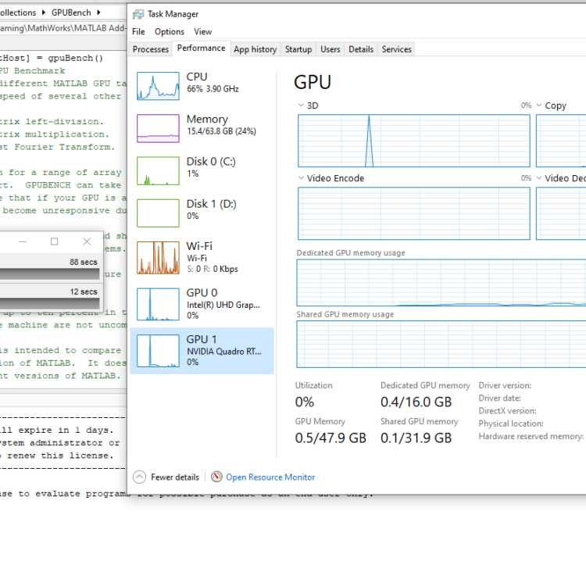Switch to the Processes tab
Screen dimensions: 586x586
[x=151, y=49]
